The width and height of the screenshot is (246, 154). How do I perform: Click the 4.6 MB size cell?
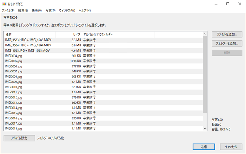(76, 50)
